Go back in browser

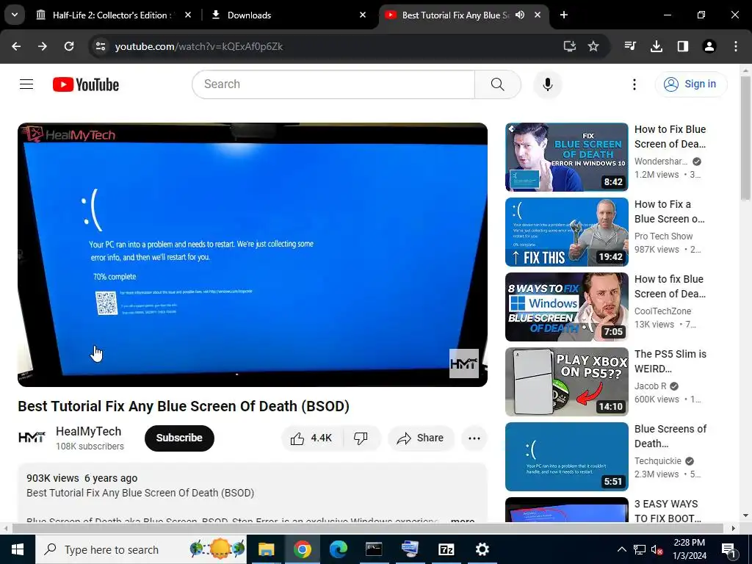coord(16,46)
